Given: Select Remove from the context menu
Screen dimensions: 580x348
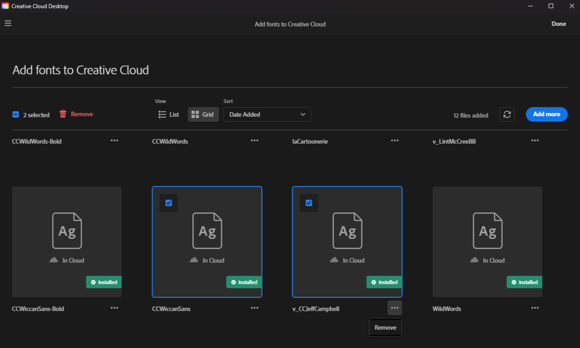Looking at the screenshot, I should [385, 327].
